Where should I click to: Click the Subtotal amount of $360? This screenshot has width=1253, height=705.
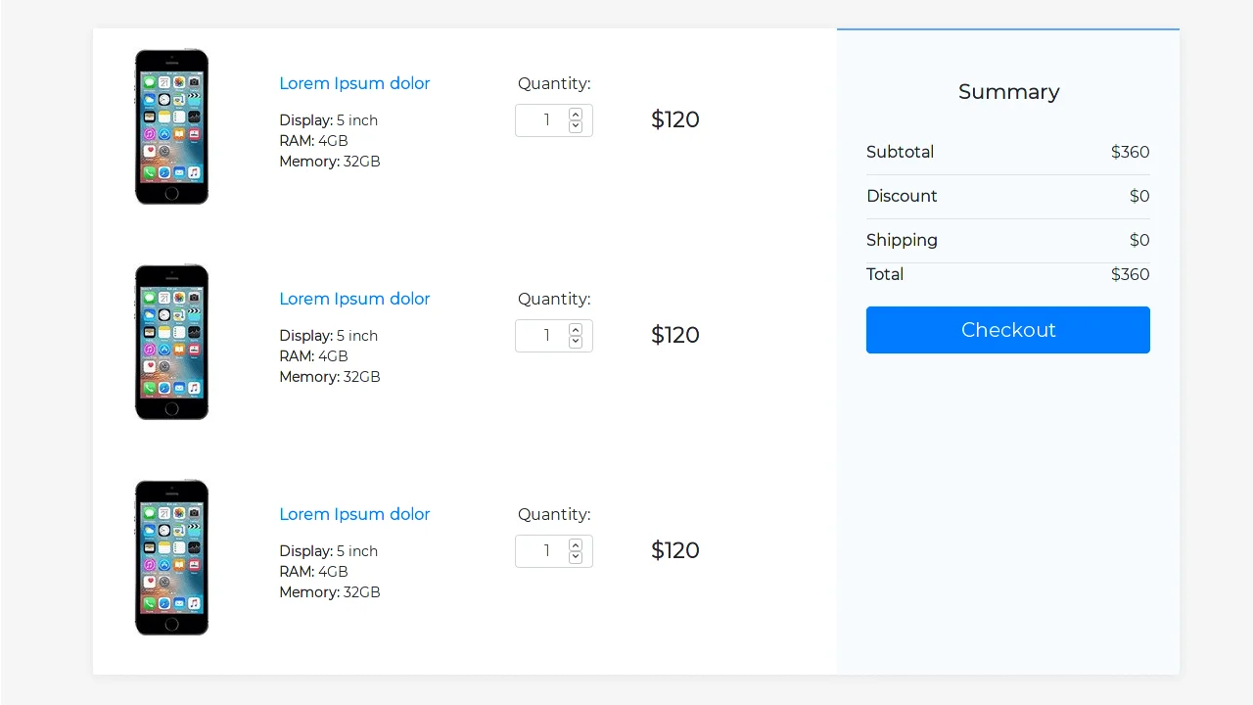point(1130,152)
